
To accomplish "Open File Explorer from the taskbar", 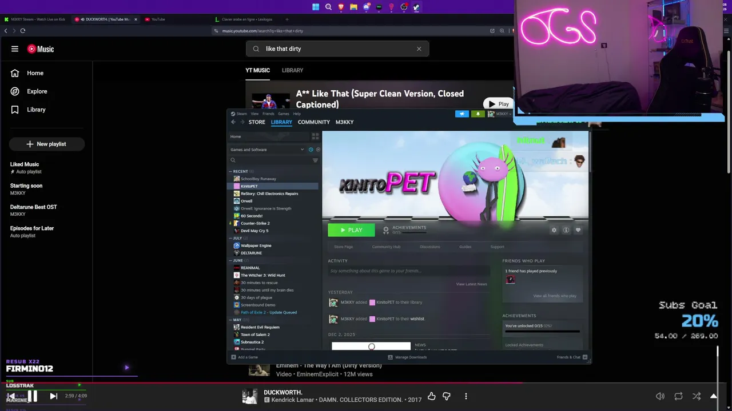I will pos(353,7).
